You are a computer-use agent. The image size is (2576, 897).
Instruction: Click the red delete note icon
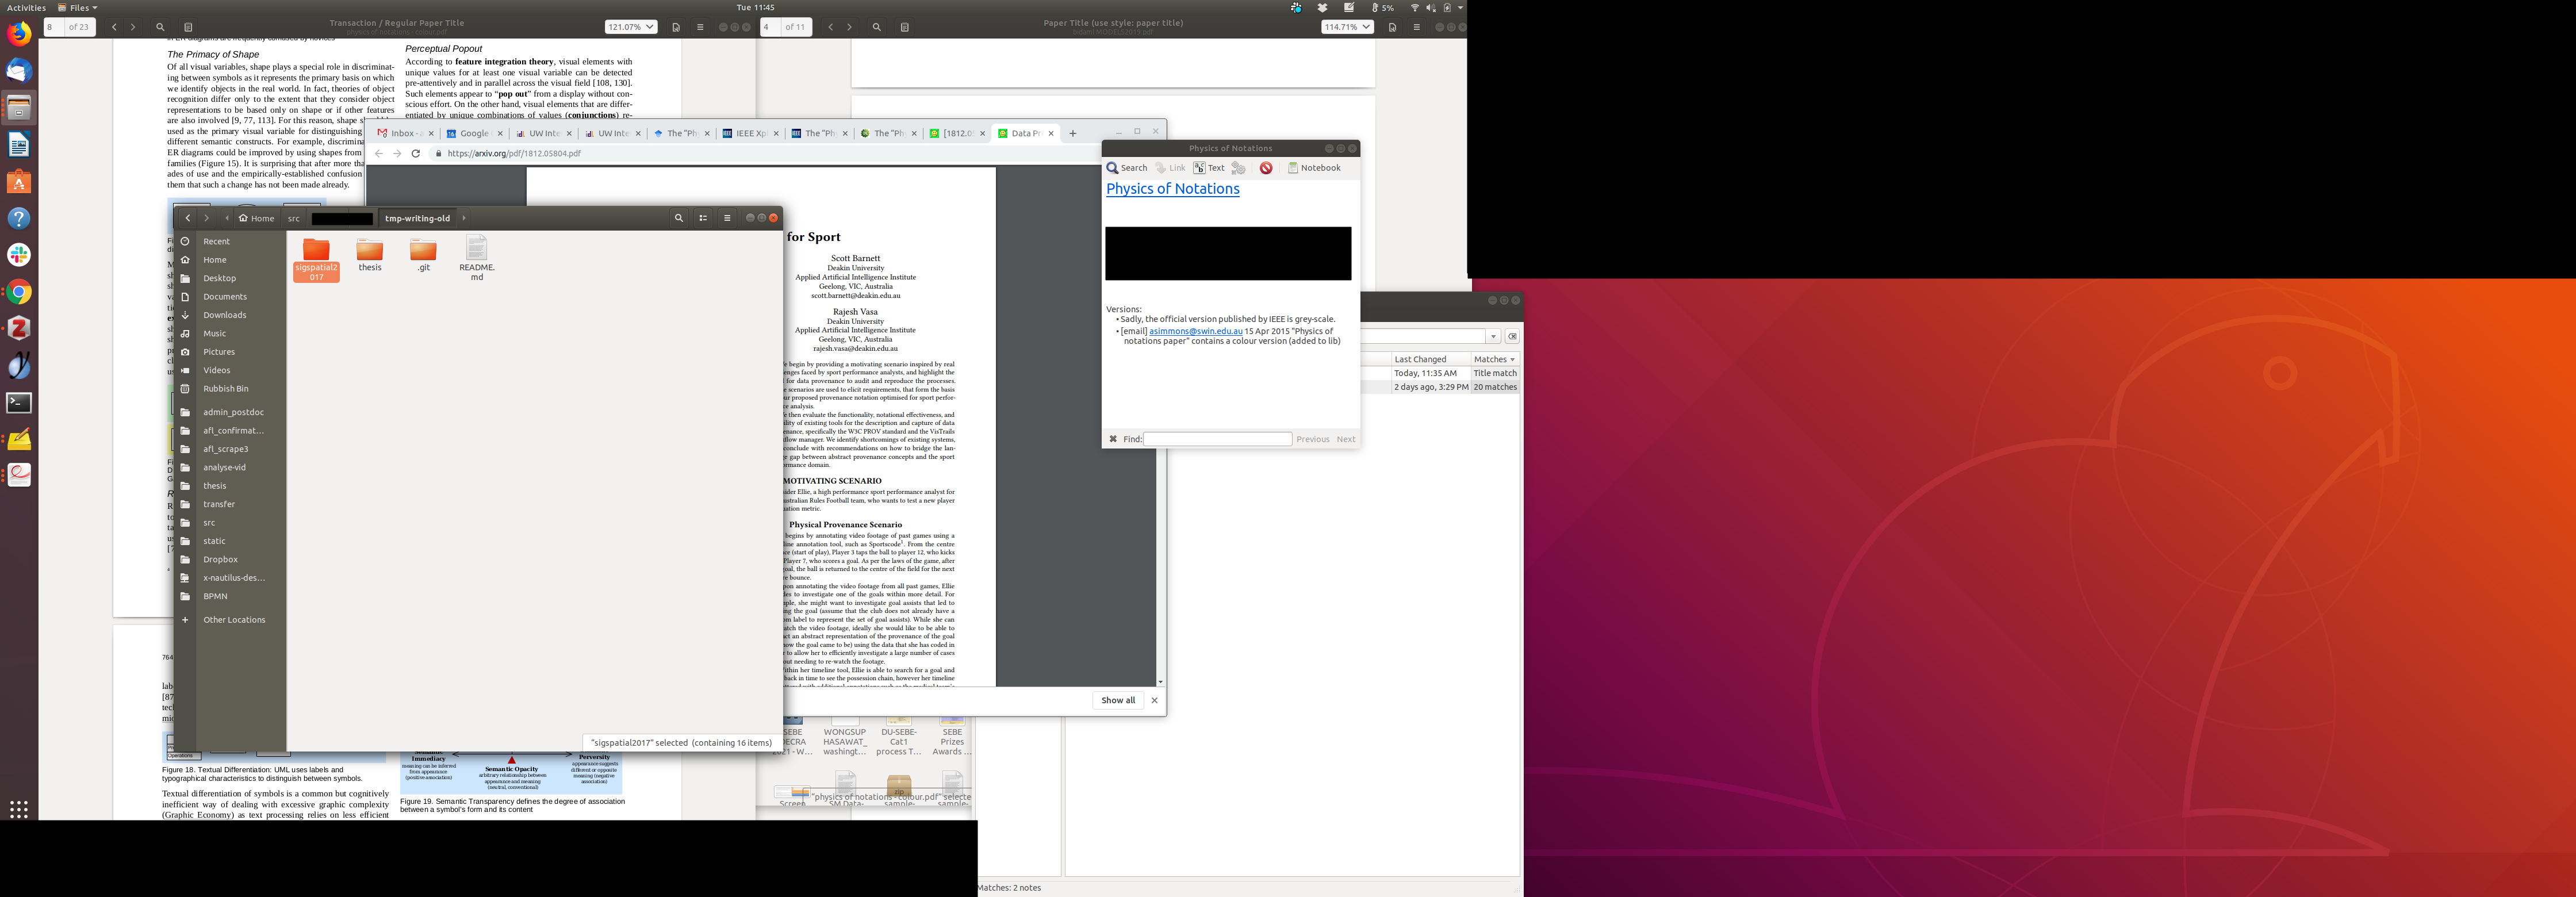coord(1266,168)
